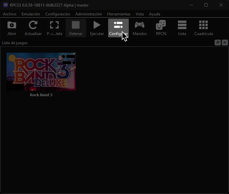Switch to Cuadrícula grid view
The width and height of the screenshot is (229, 194).
coord(203,28)
